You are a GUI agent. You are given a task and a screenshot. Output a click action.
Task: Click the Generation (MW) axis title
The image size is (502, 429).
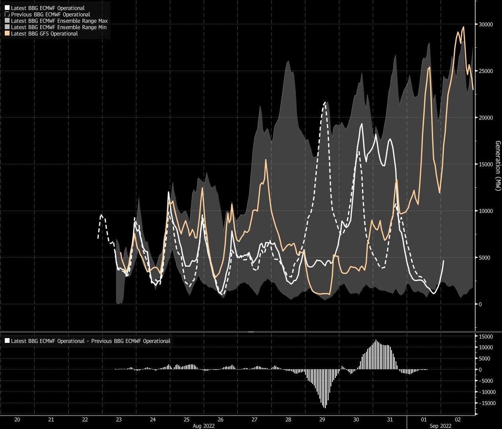coord(497,165)
